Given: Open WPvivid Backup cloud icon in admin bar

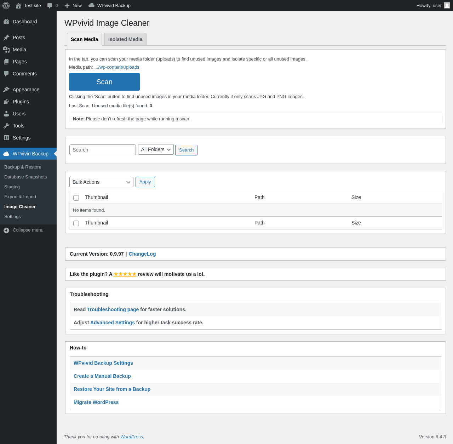Looking at the screenshot, I should pyautogui.click(x=91, y=5).
